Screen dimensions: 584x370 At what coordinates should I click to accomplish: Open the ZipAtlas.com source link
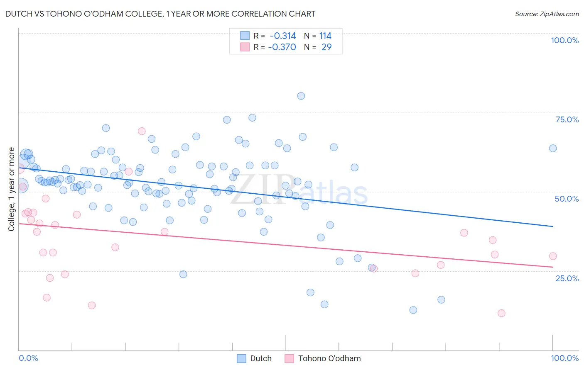[x=547, y=14]
